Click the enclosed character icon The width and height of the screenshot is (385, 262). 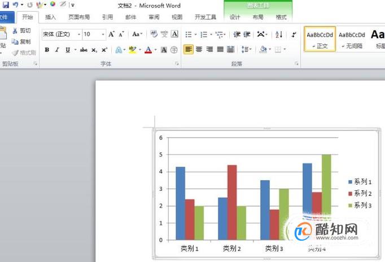pyautogui.click(x=174, y=50)
